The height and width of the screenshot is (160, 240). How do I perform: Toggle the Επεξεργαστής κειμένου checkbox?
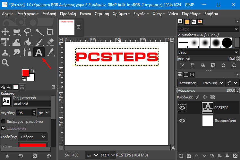click(3, 122)
